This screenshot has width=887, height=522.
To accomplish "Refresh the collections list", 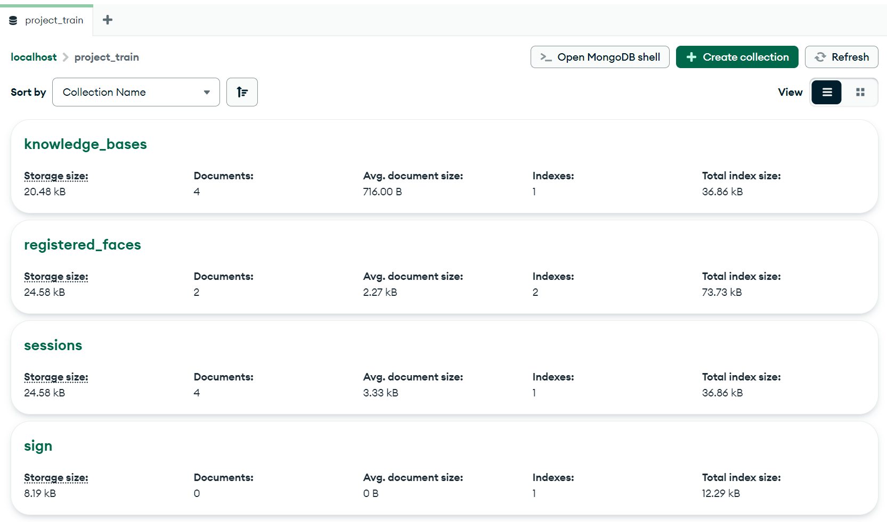I will (841, 57).
